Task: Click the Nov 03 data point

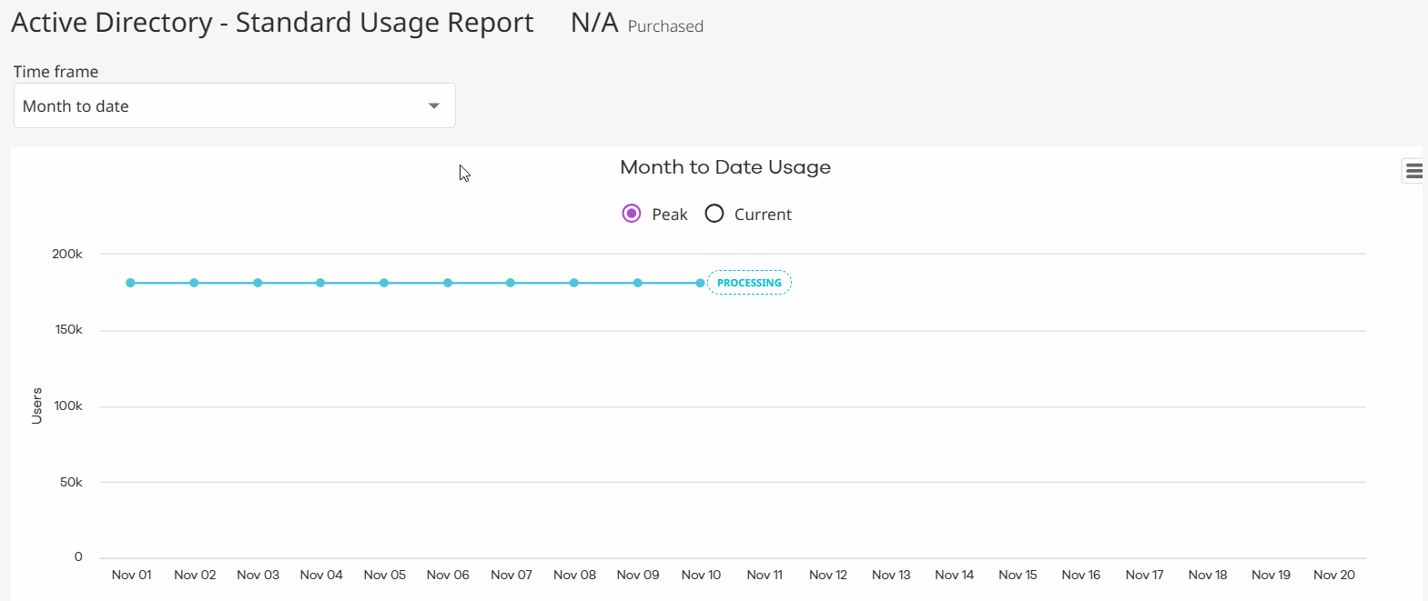Action: point(258,283)
